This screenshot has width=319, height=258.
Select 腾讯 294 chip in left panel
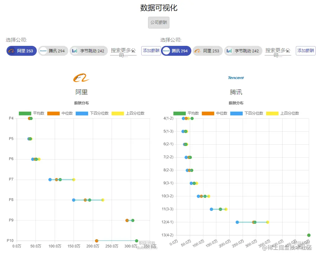point(53,51)
